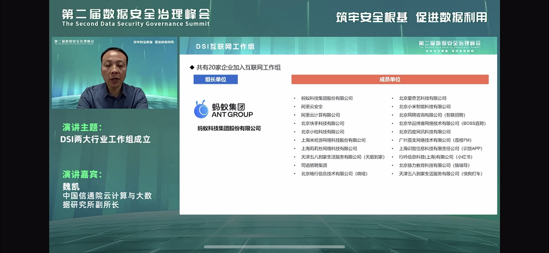Click 北京快手科技有限公司 list entry

pyautogui.click(x=322, y=123)
